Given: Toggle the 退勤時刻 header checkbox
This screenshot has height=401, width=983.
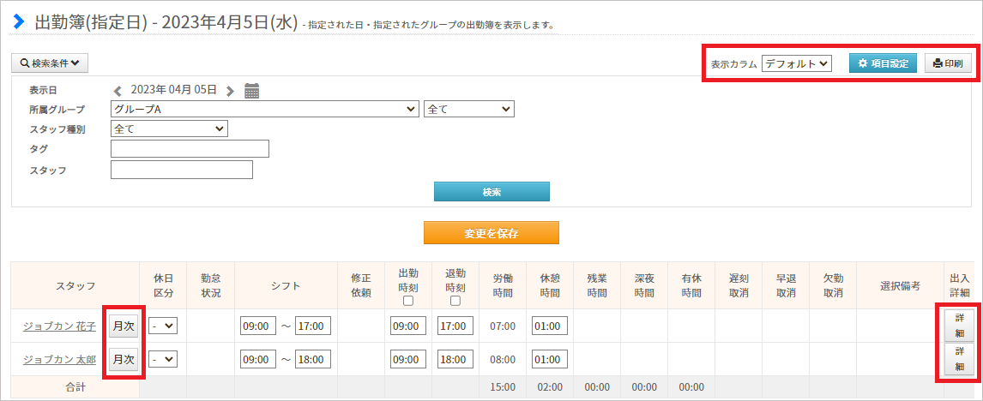Looking at the screenshot, I should click(455, 301).
